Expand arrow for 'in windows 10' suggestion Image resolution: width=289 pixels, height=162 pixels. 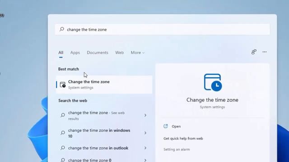tap(145, 133)
